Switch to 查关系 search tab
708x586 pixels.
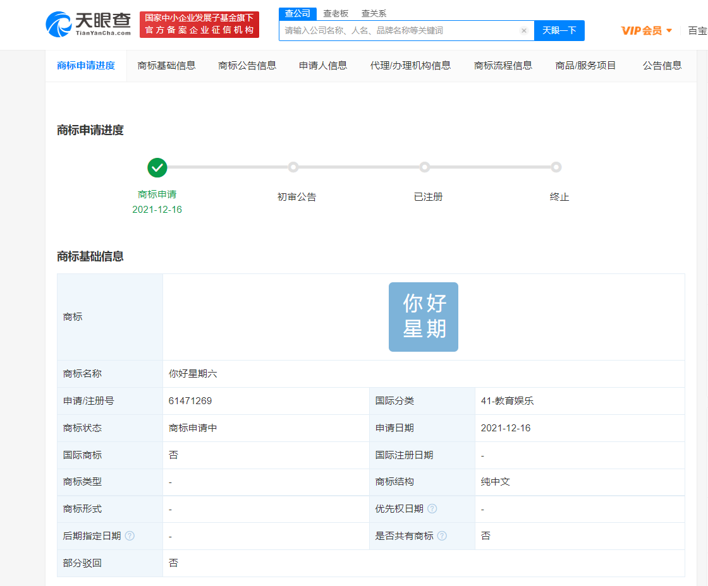click(x=374, y=13)
